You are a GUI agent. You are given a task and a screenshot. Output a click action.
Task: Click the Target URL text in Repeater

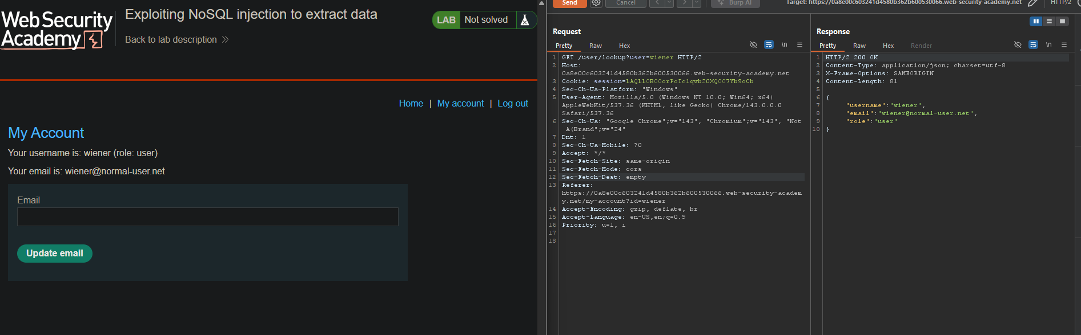point(904,3)
